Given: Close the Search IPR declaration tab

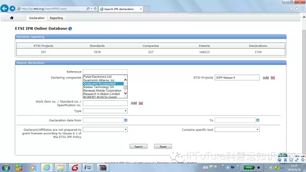Looking at the screenshot, I should tap(141, 9).
